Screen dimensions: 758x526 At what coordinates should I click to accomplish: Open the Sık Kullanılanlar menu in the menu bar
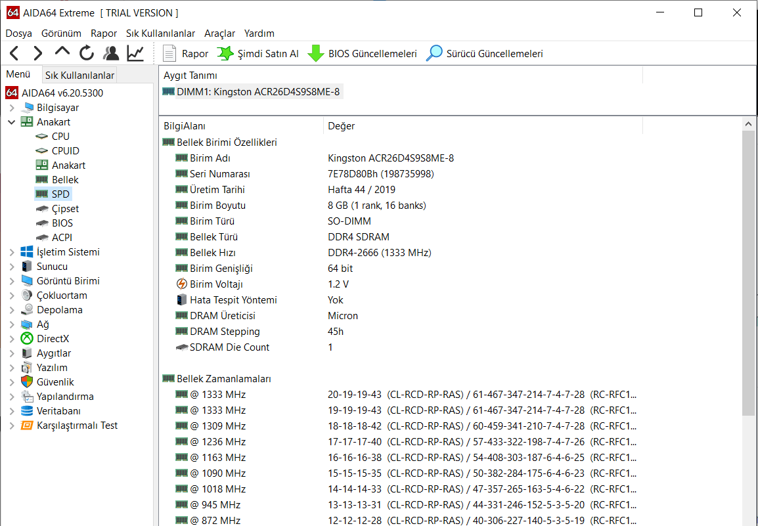(160, 33)
